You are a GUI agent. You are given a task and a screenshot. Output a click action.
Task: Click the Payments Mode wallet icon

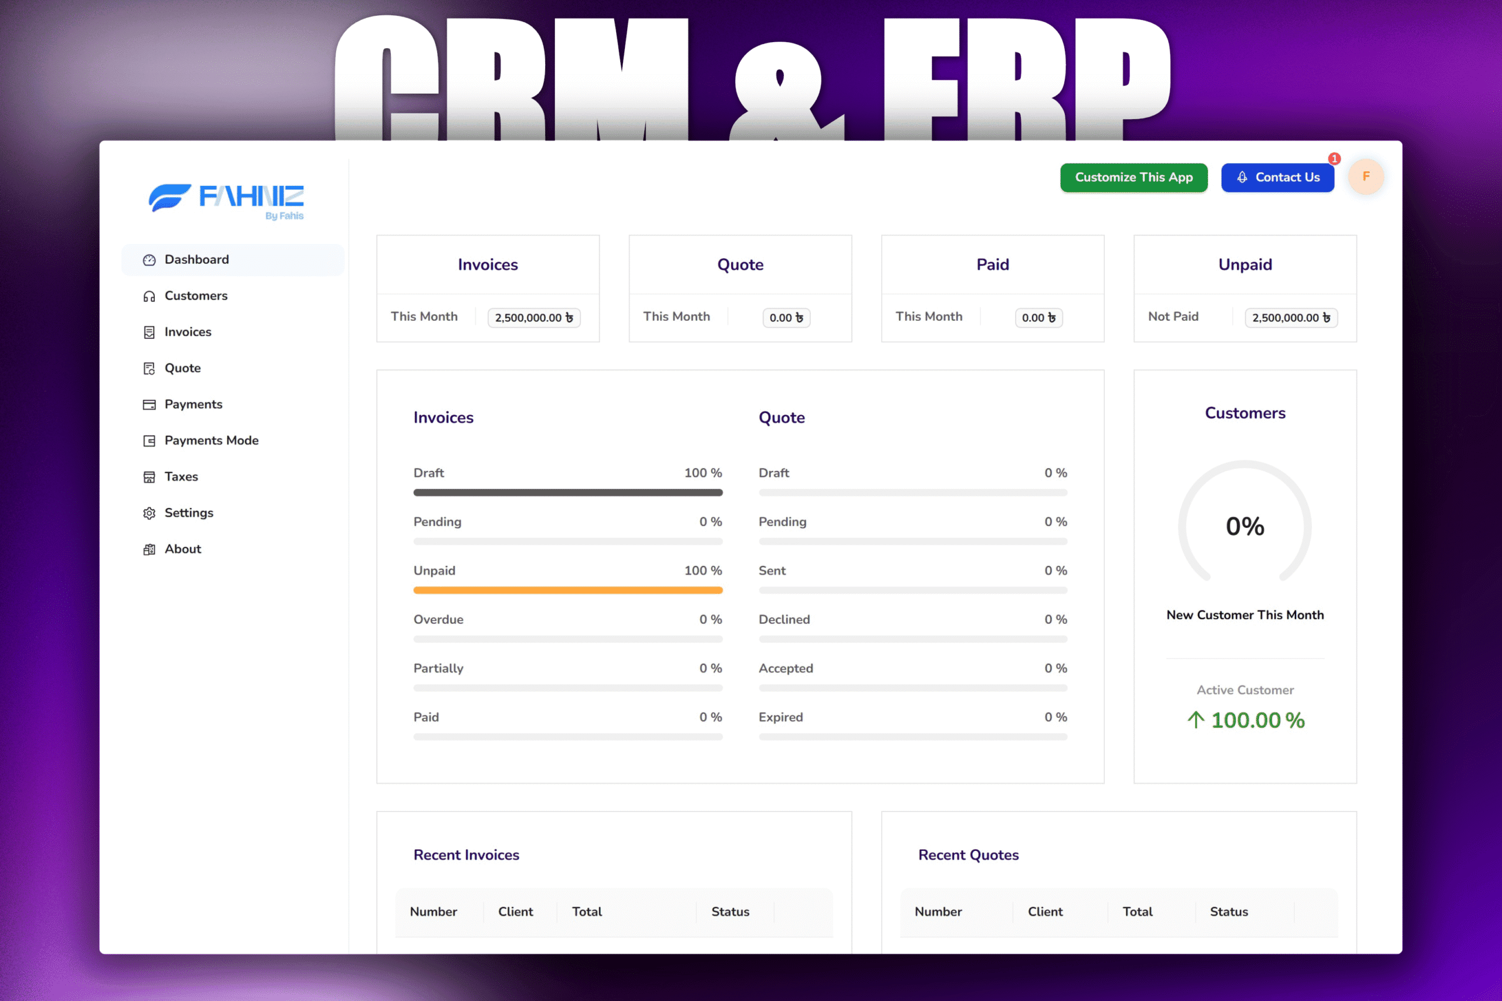point(150,440)
